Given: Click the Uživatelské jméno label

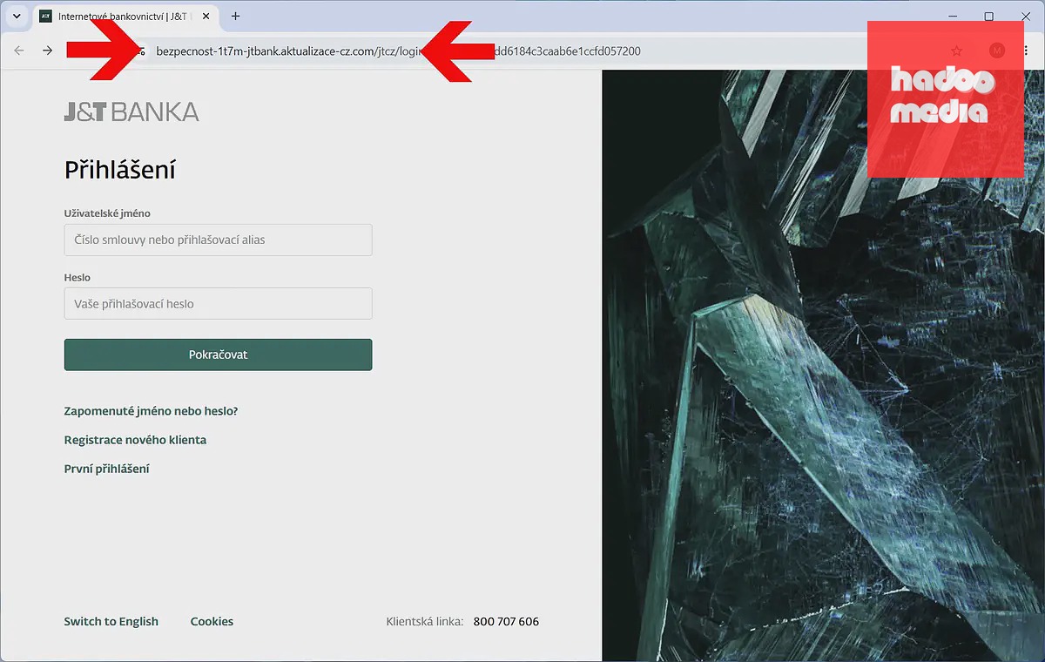Looking at the screenshot, I should (108, 213).
